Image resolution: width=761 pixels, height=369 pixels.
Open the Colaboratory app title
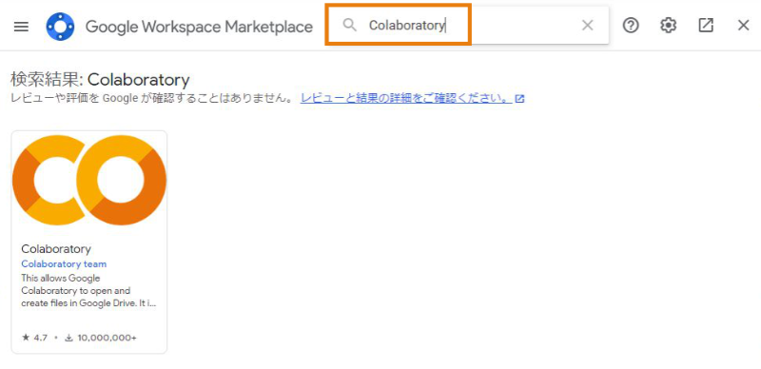pos(56,248)
